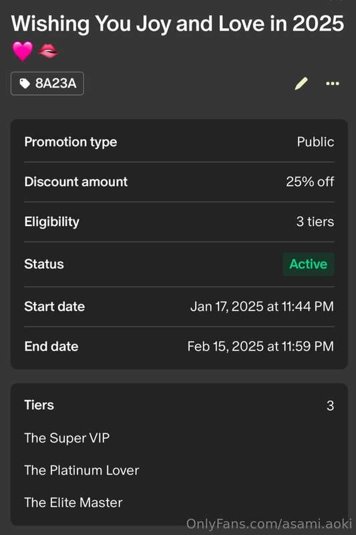Viewport: 356px width, 535px height.
Task: Select the Promotion type row
Action: click(179, 142)
